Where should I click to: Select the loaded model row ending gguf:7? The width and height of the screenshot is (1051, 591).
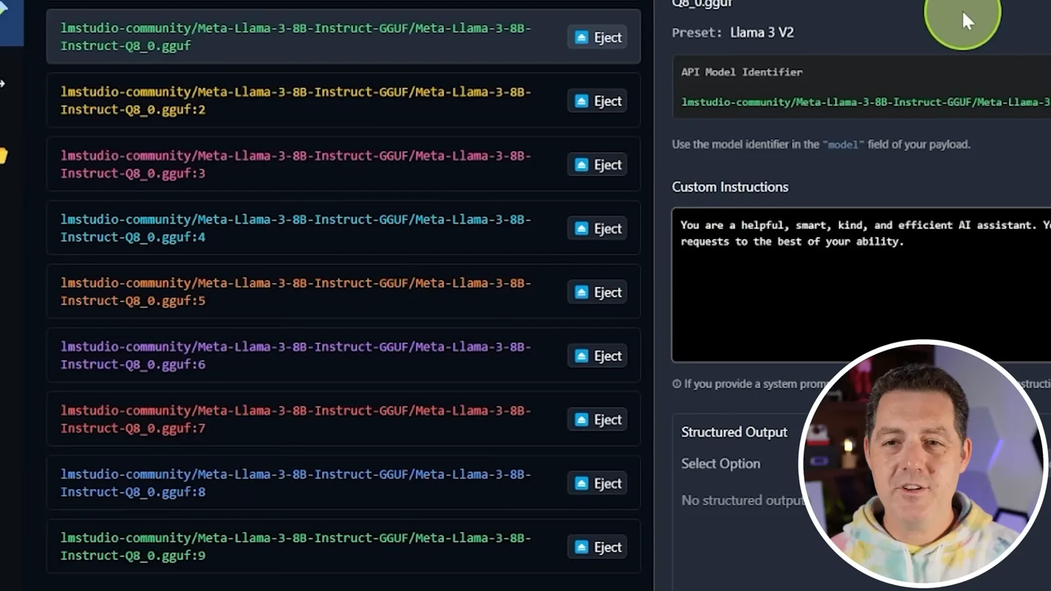343,419
